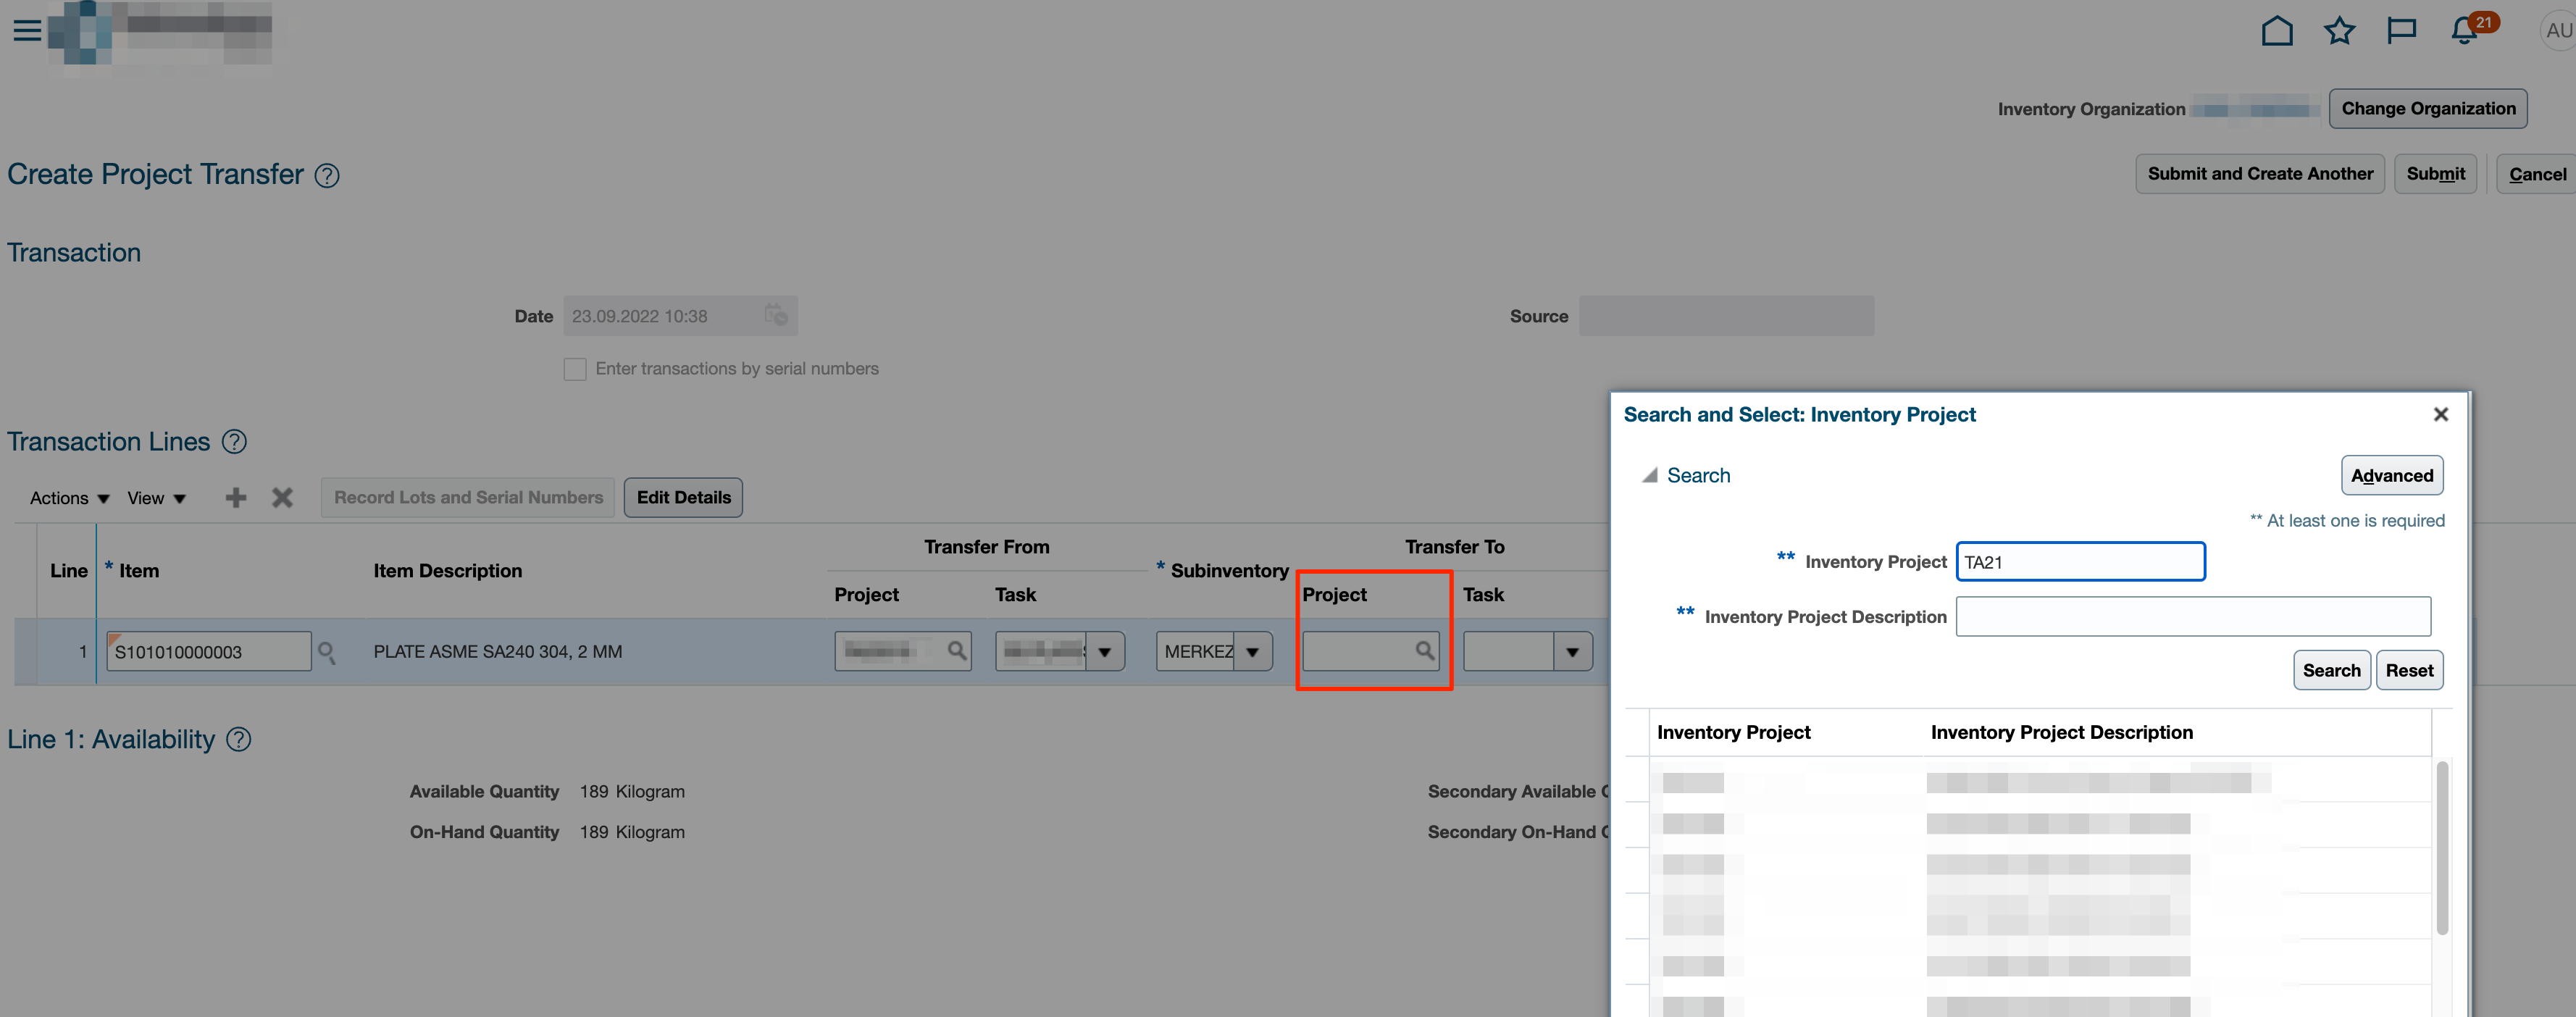This screenshot has height=1017, width=2576.
Task: Open the Transfer To Project search magnifier
Action: point(1424,651)
